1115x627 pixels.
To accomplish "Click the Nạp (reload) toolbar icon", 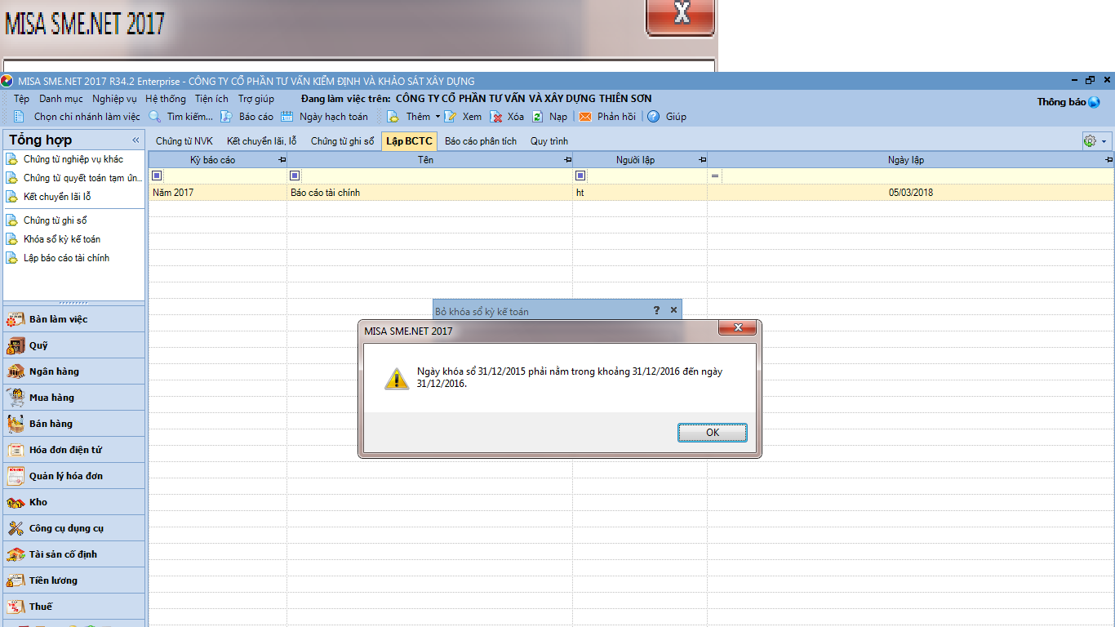I will point(538,117).
